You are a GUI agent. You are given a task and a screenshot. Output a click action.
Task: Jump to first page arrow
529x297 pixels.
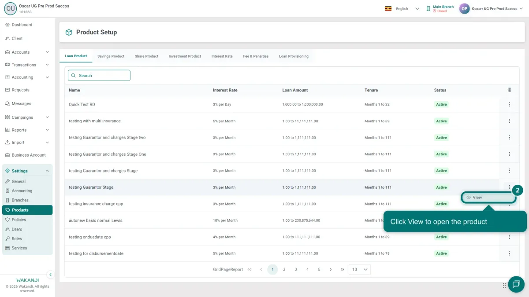(x=250, y=269)
